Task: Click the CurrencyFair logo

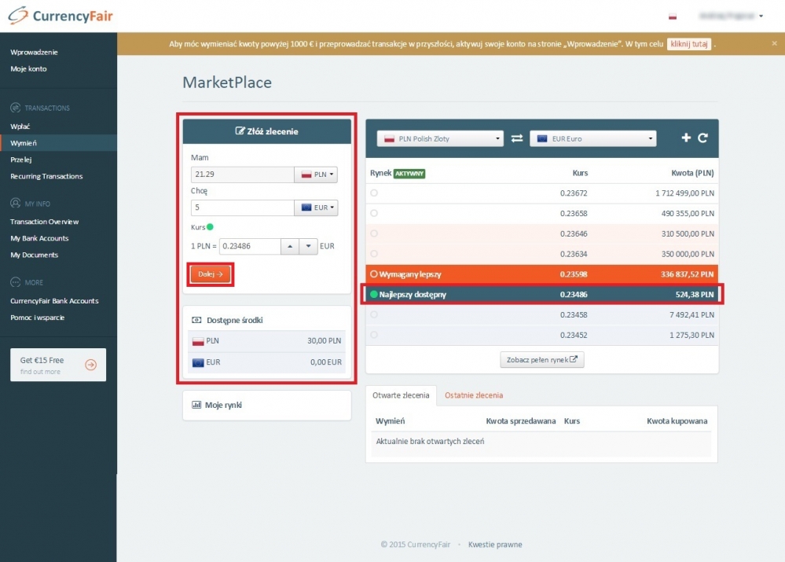Action: point(61,16)
